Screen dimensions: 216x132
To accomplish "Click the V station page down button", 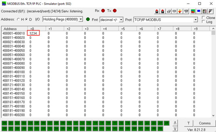I will coord(175,129).
